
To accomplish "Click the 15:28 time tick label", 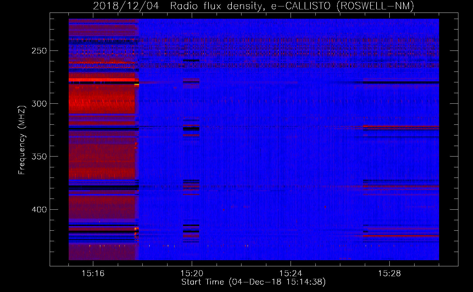I will click(x=389, y=274).
